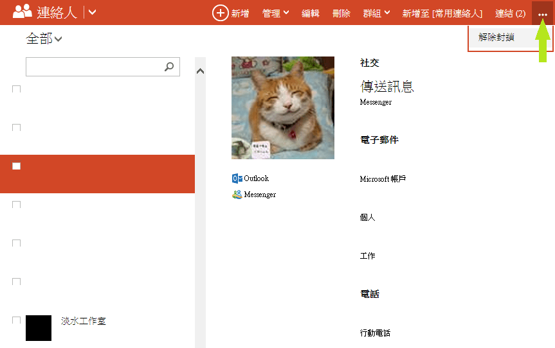Tick the checkbox of the first contact row
This screenshot has width=555, height=348.
[x=16, y=89]
